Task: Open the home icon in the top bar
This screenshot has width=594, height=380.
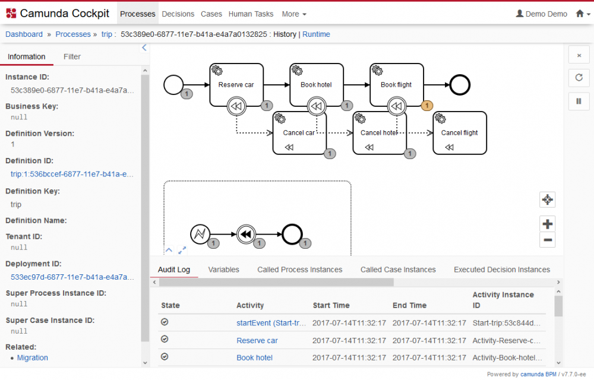Action: point(579,13)
